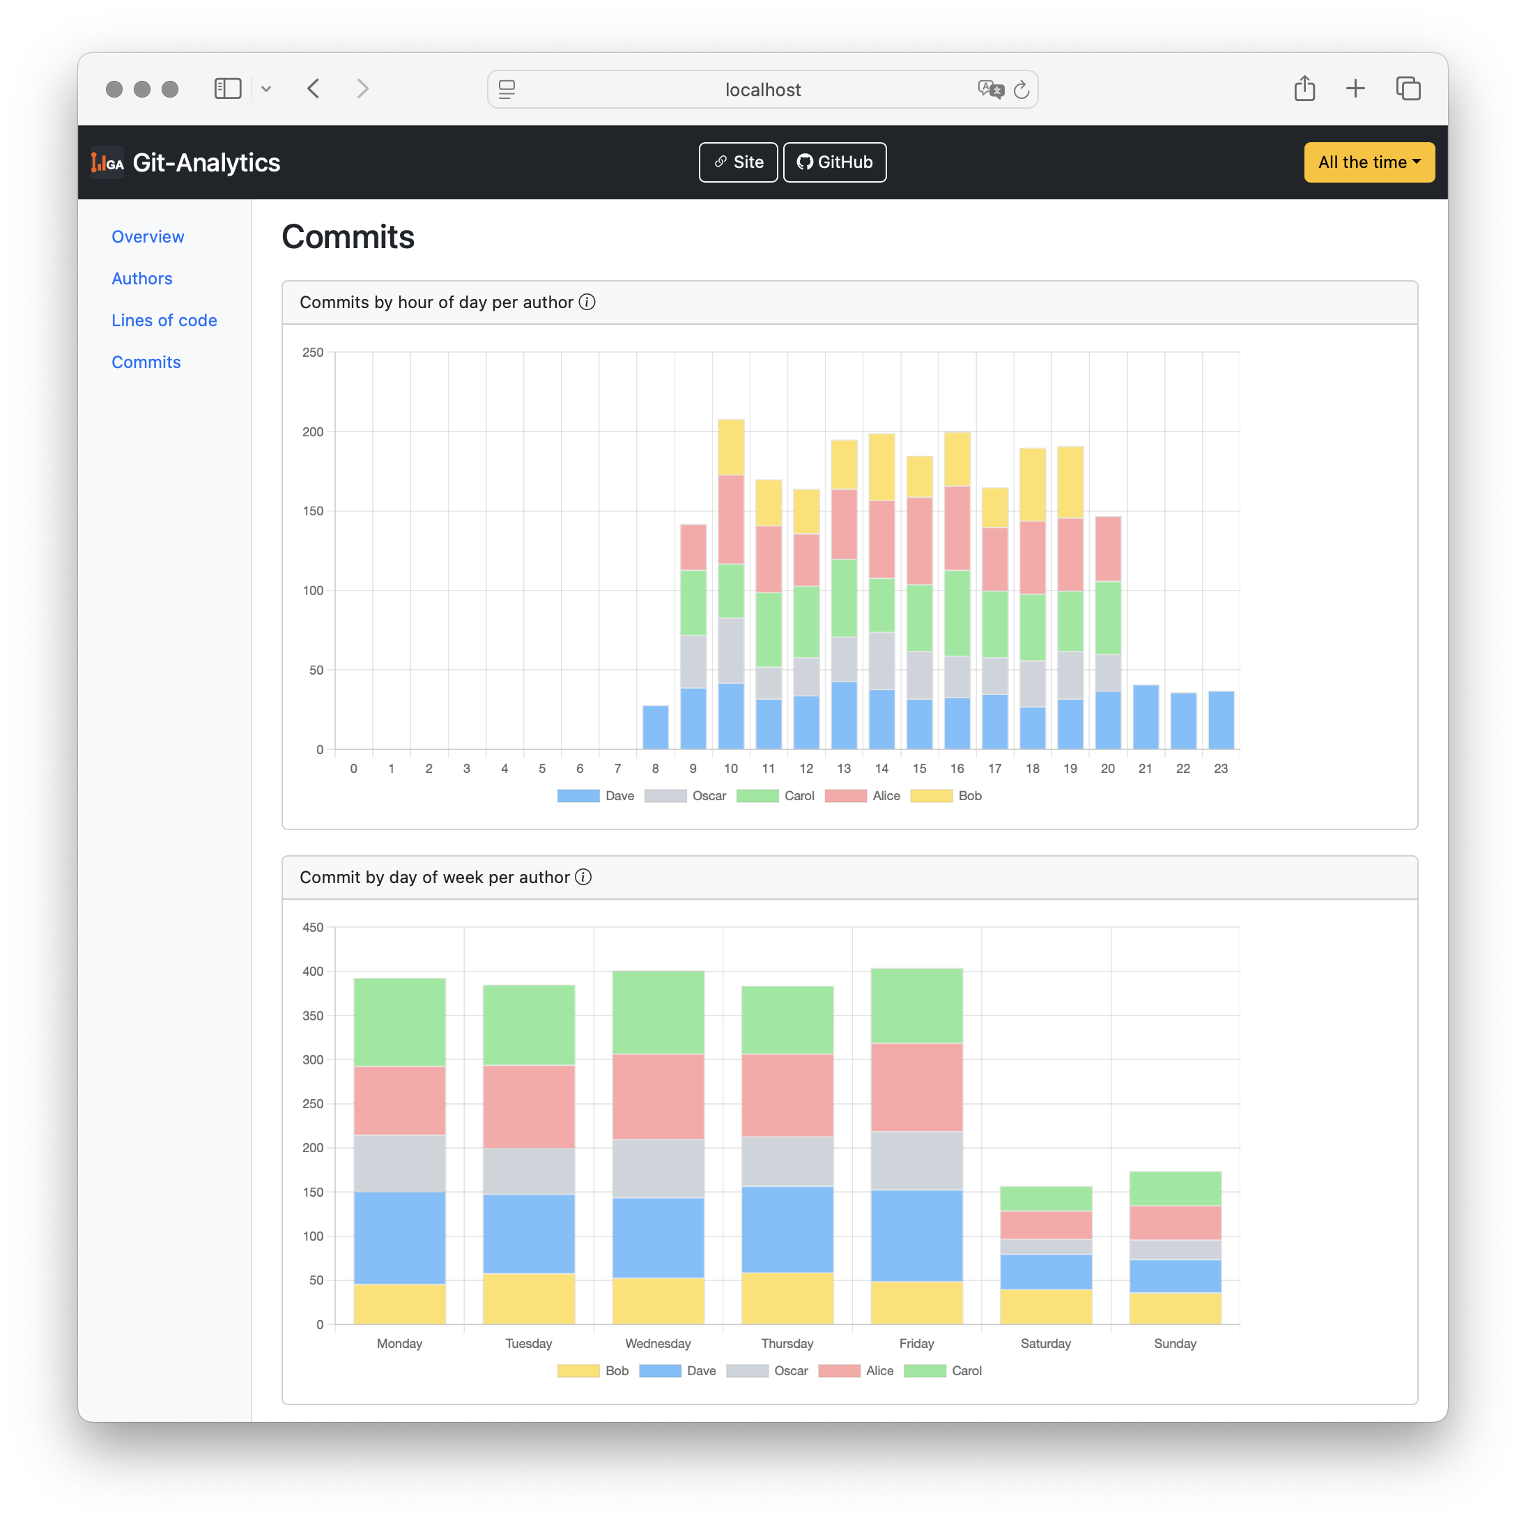The image size is (1526, 1525).
Task: Open the chevron menu next to the sidebar toggle
Action: click(266, 89)
